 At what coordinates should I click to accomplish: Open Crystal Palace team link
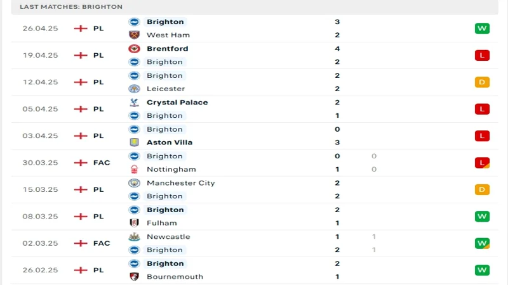click(177, 103)
